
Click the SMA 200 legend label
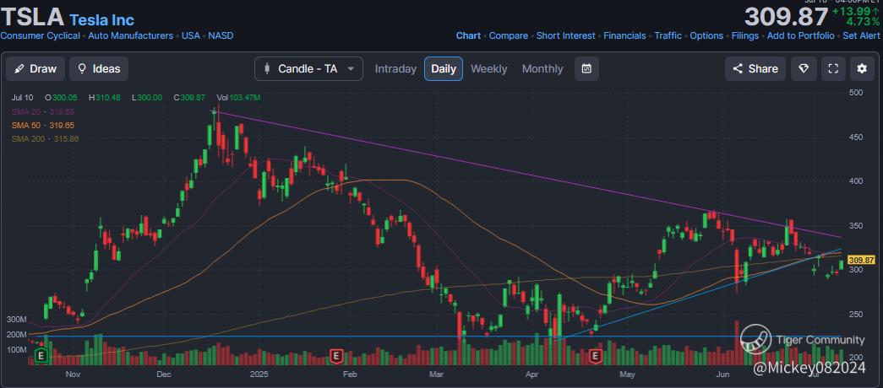coord(45,138)
